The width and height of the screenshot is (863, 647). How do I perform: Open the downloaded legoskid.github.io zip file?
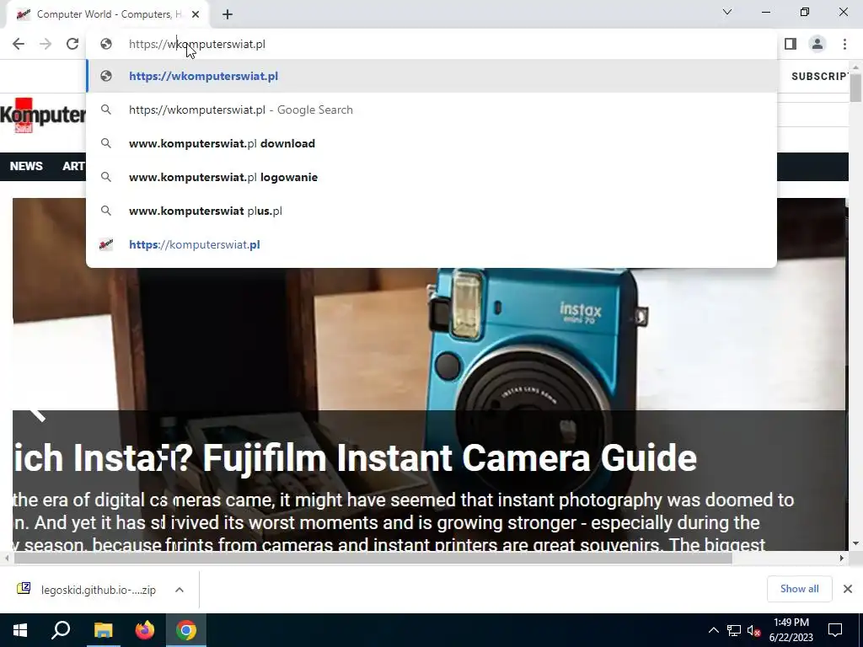click(x=87, y=590)
